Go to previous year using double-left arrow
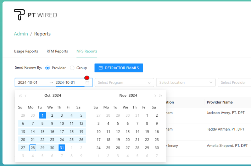The image size is (251, 166). click(20, 95)
